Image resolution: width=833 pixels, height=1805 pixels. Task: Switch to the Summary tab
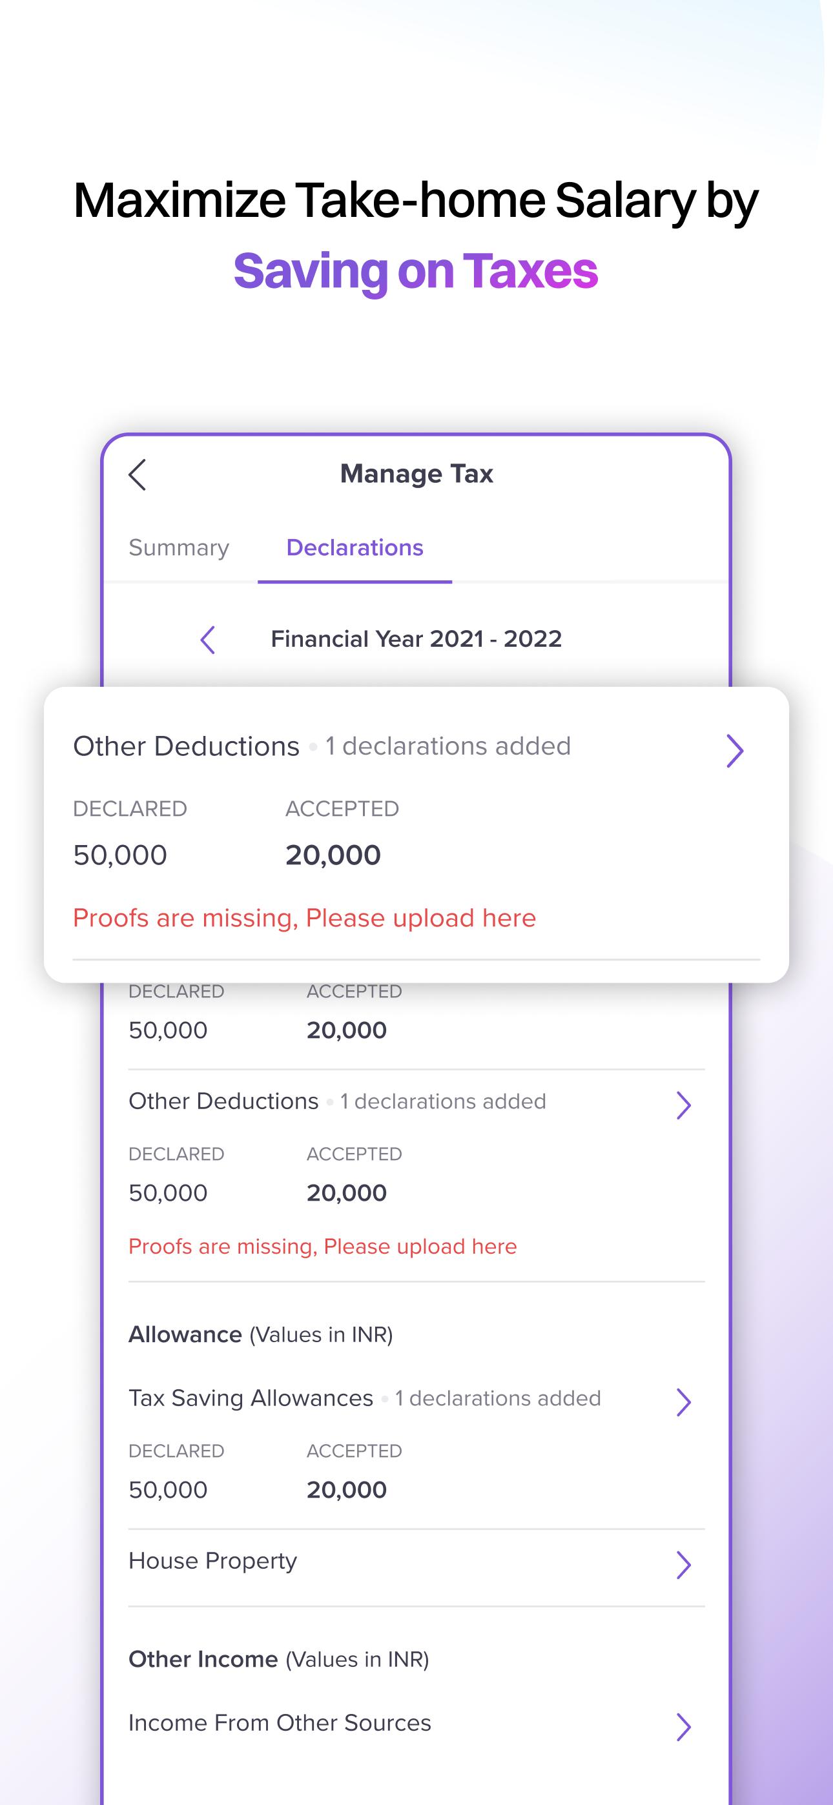(x=179, y=547)
